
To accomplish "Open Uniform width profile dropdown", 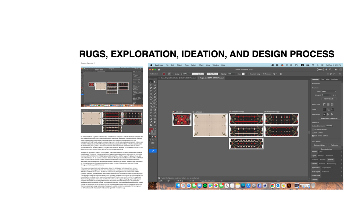I will click(205, 74).
